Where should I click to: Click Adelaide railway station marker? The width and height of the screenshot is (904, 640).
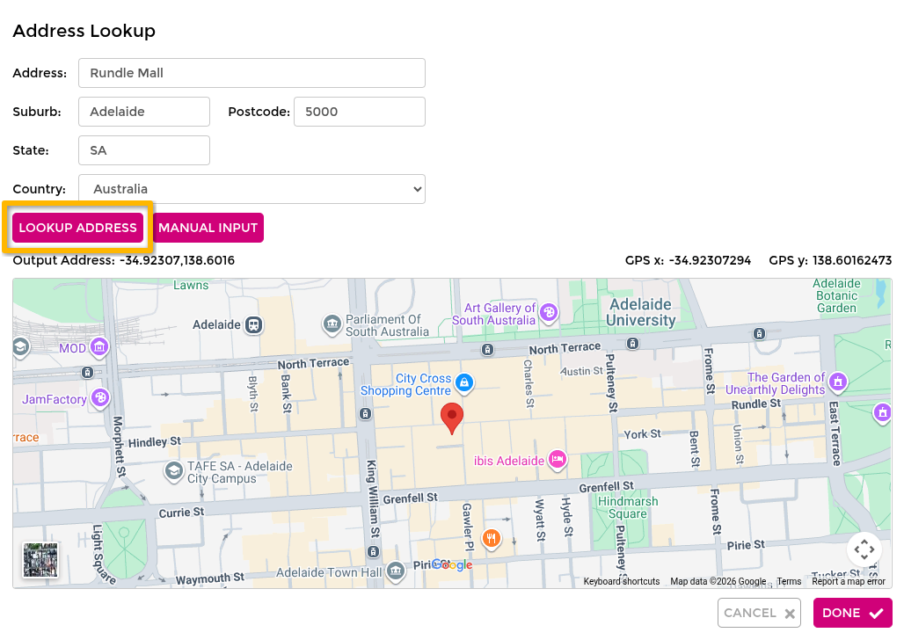coord(253,324)
